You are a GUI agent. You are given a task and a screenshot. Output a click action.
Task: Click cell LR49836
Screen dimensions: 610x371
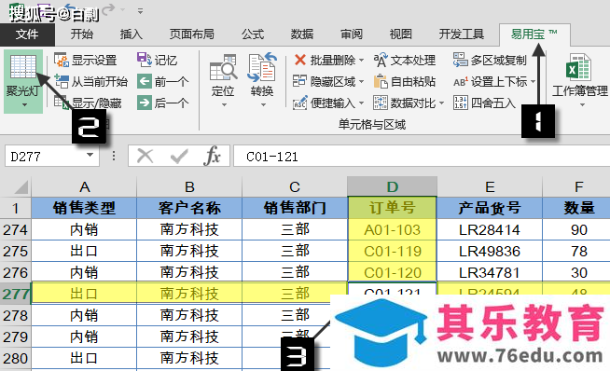(490, 252)
